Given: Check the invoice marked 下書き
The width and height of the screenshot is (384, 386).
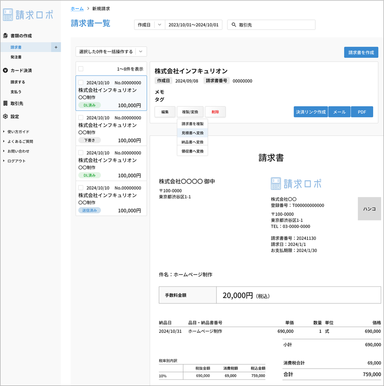Looking at the screenshot, I should tap(80, 118).
